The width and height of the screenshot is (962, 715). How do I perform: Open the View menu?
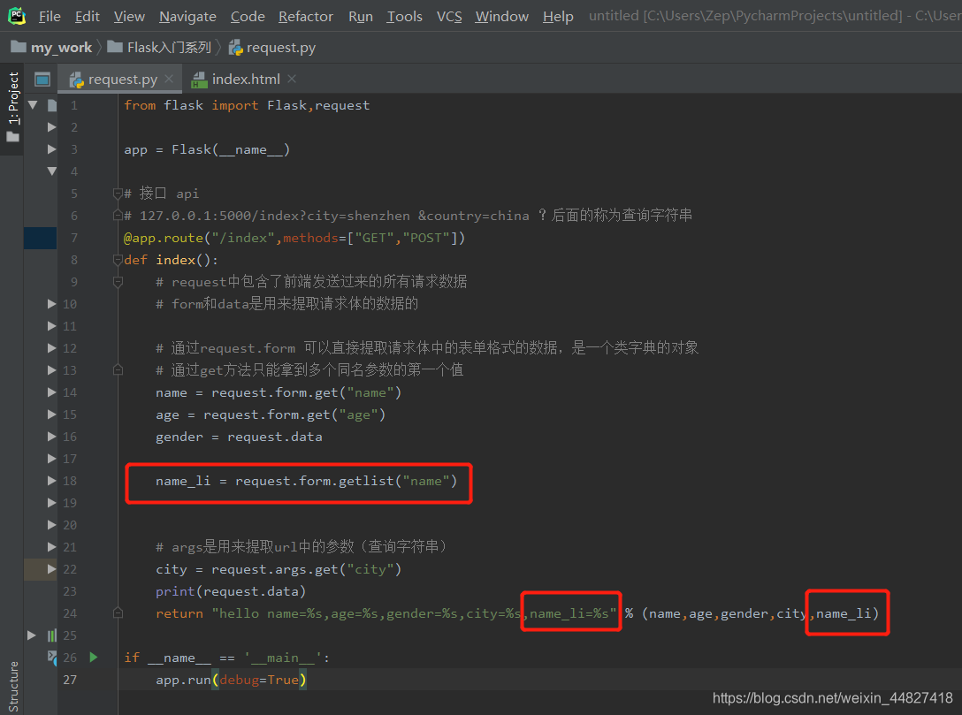pyautogui.click(x=129, y=17)
